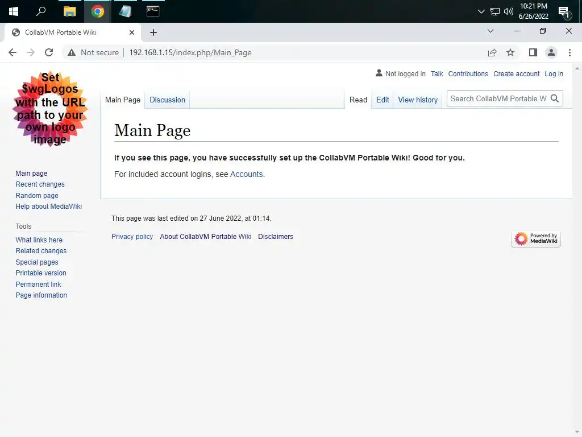Open the Talk link
This screenshot has height=437, width=582.
436,73
